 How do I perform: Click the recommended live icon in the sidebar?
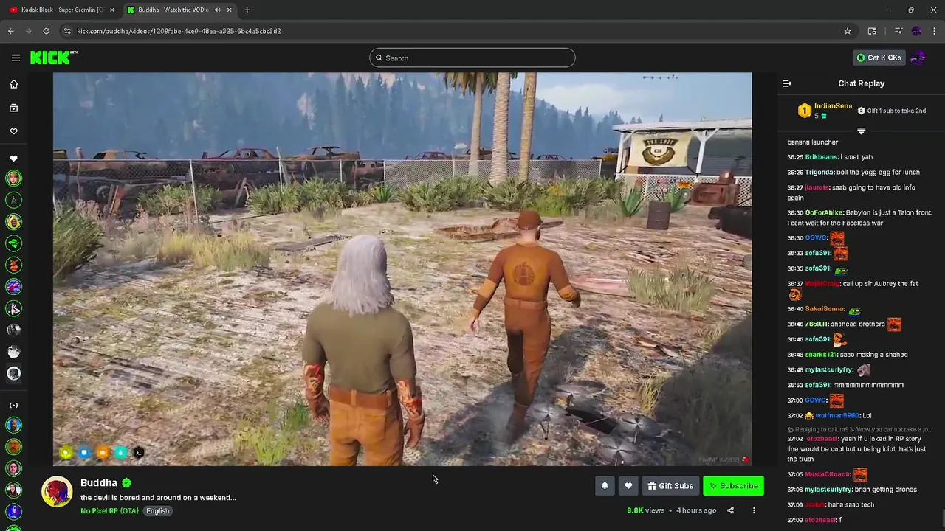point(13,405)
